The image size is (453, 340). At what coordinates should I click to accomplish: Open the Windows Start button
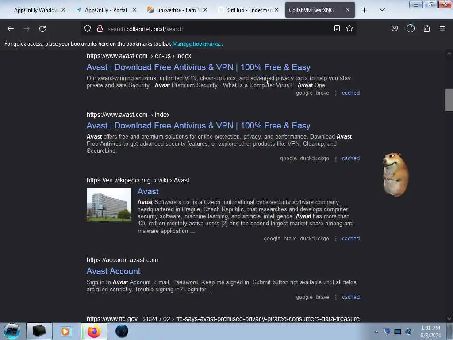(12, 331)
